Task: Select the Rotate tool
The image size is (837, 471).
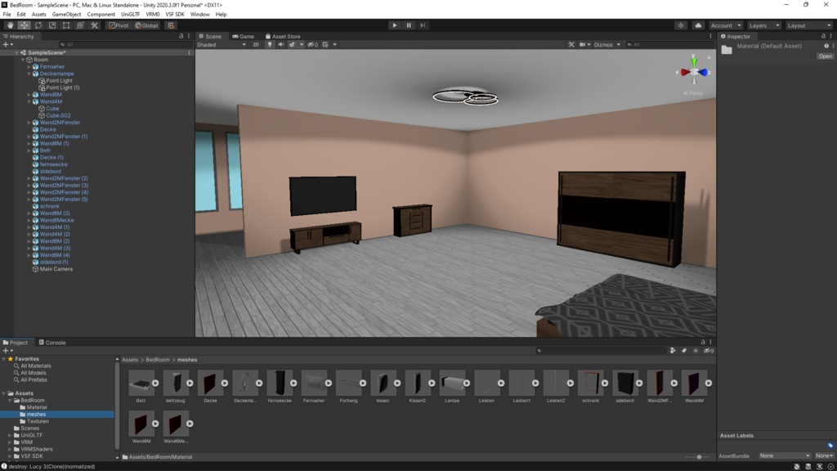Action: click(x=38, y=25)
